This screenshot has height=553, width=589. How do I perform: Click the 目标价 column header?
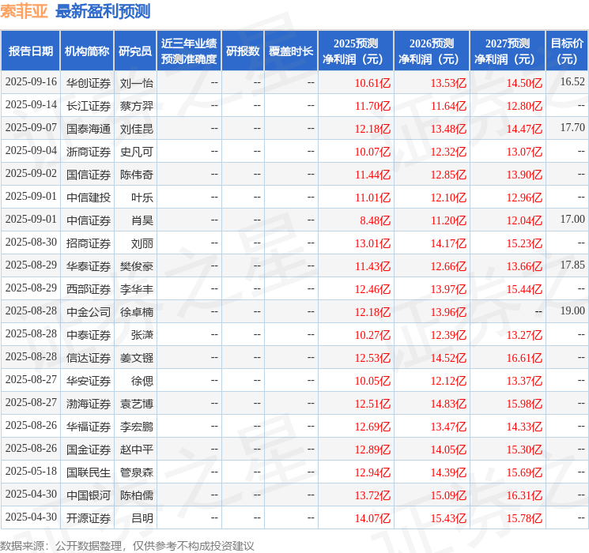point(566,51)
